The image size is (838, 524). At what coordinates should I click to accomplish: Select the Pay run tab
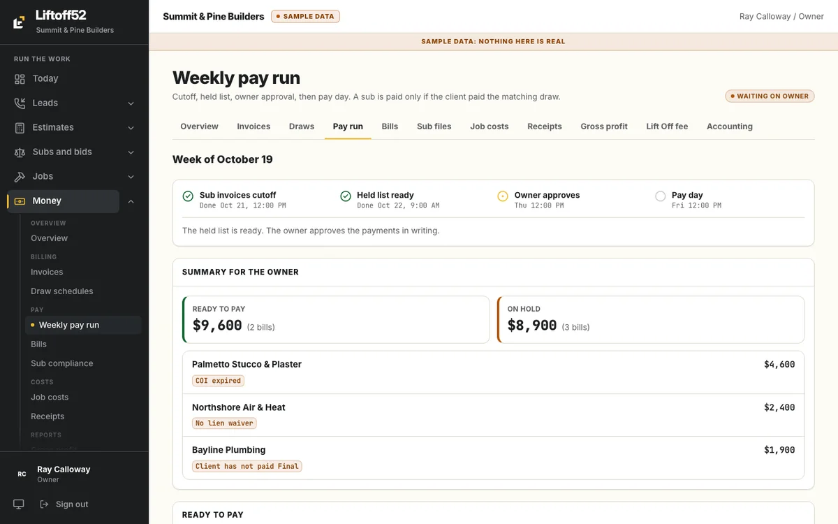[x=348, y=126]
